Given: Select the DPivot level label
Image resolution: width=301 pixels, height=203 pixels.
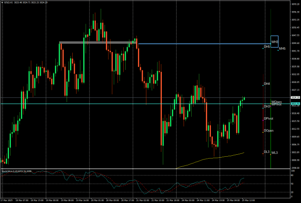Looking at the screenshot, I should pyautogui.click(x=268, y=119).
